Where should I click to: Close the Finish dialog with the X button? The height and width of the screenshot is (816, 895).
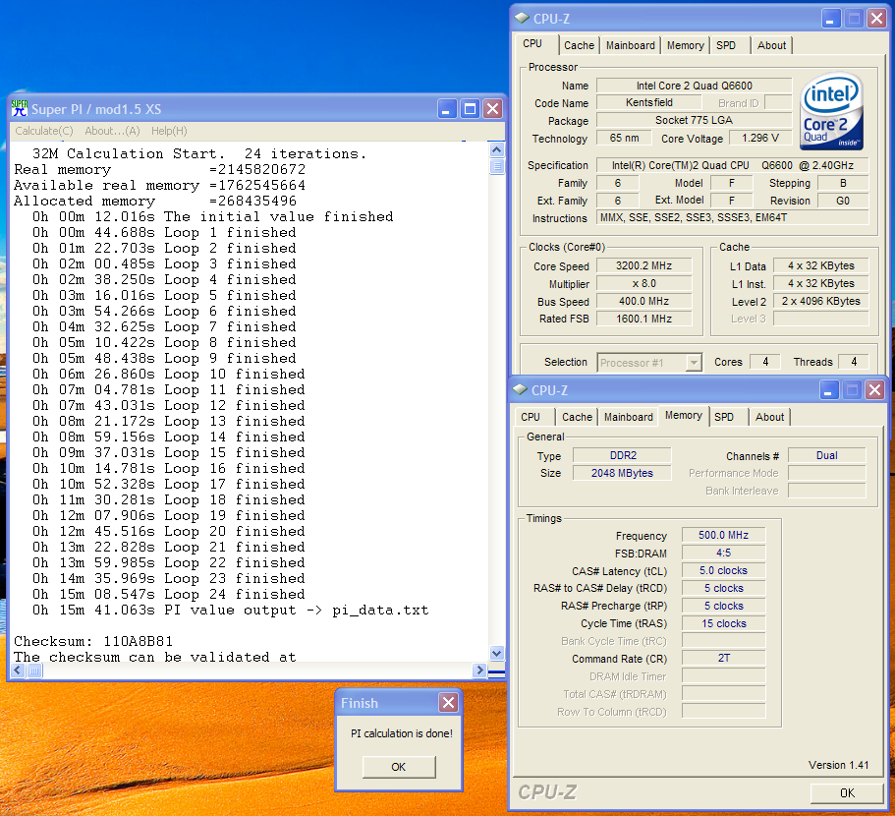449,702
